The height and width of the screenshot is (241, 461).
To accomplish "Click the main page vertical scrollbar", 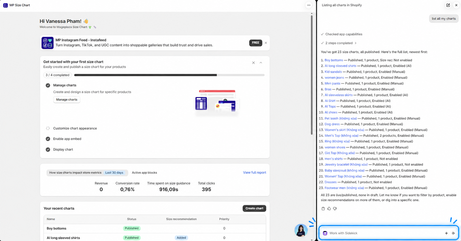I will 312,74.
